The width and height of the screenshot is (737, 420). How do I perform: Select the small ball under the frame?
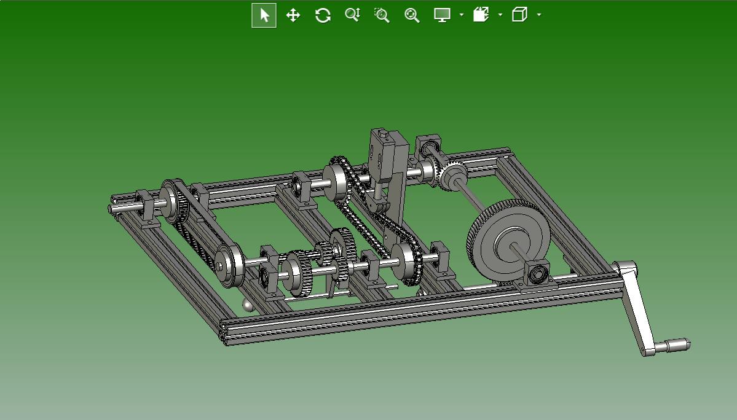click(248, 306)
